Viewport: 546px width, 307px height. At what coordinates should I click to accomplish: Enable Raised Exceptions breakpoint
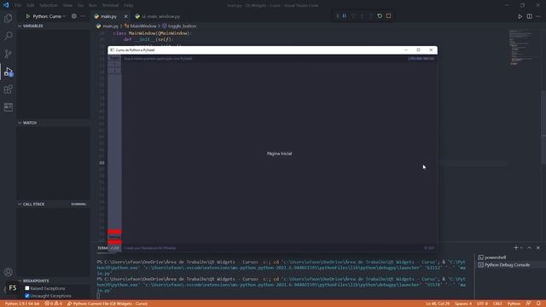(x=27, y=288)
